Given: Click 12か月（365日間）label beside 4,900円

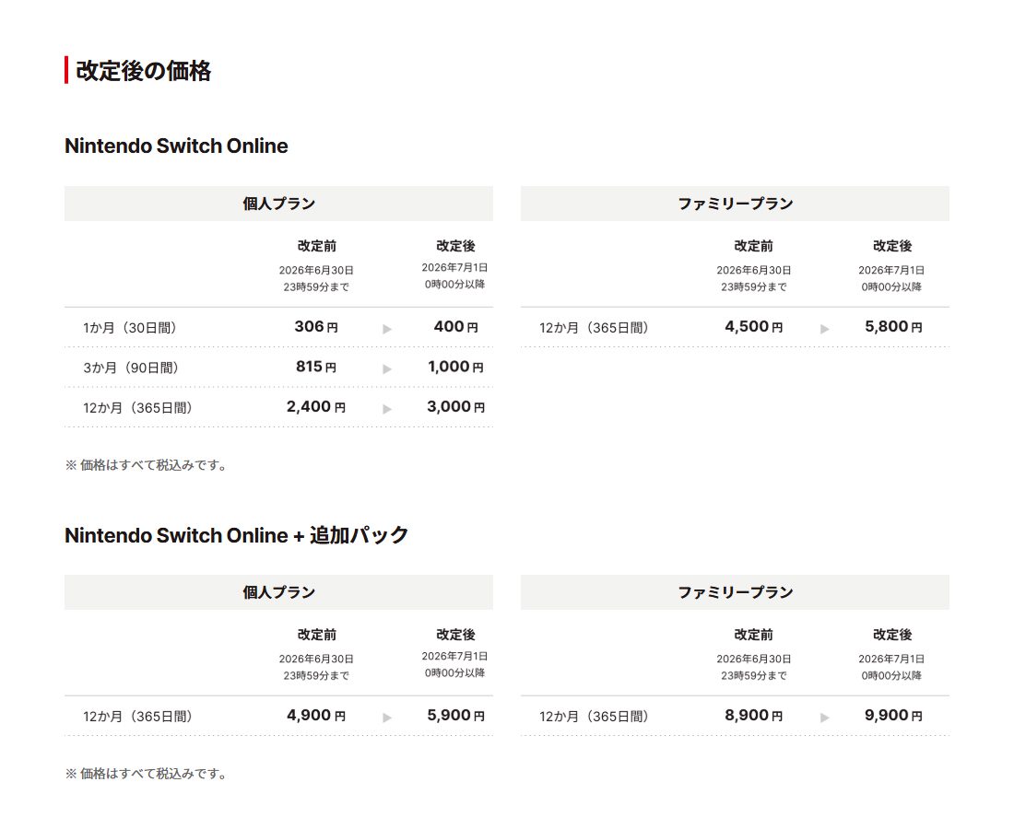Looking at the screenshot, I should (x=137, y=717).
